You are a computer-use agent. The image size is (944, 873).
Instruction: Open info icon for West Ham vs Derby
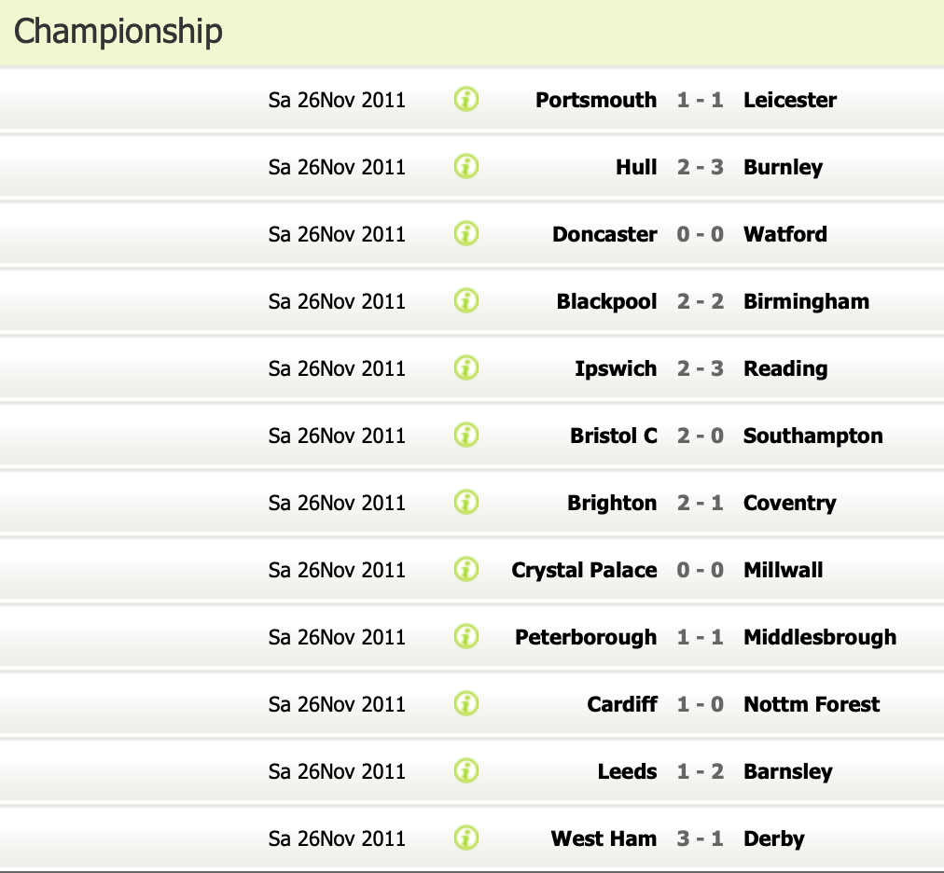(x=466, y=838)
